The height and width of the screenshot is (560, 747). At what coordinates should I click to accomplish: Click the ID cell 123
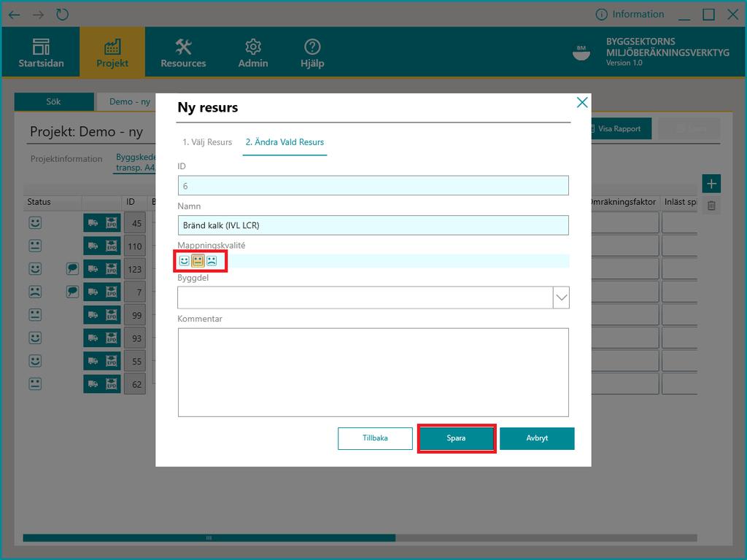135,269
